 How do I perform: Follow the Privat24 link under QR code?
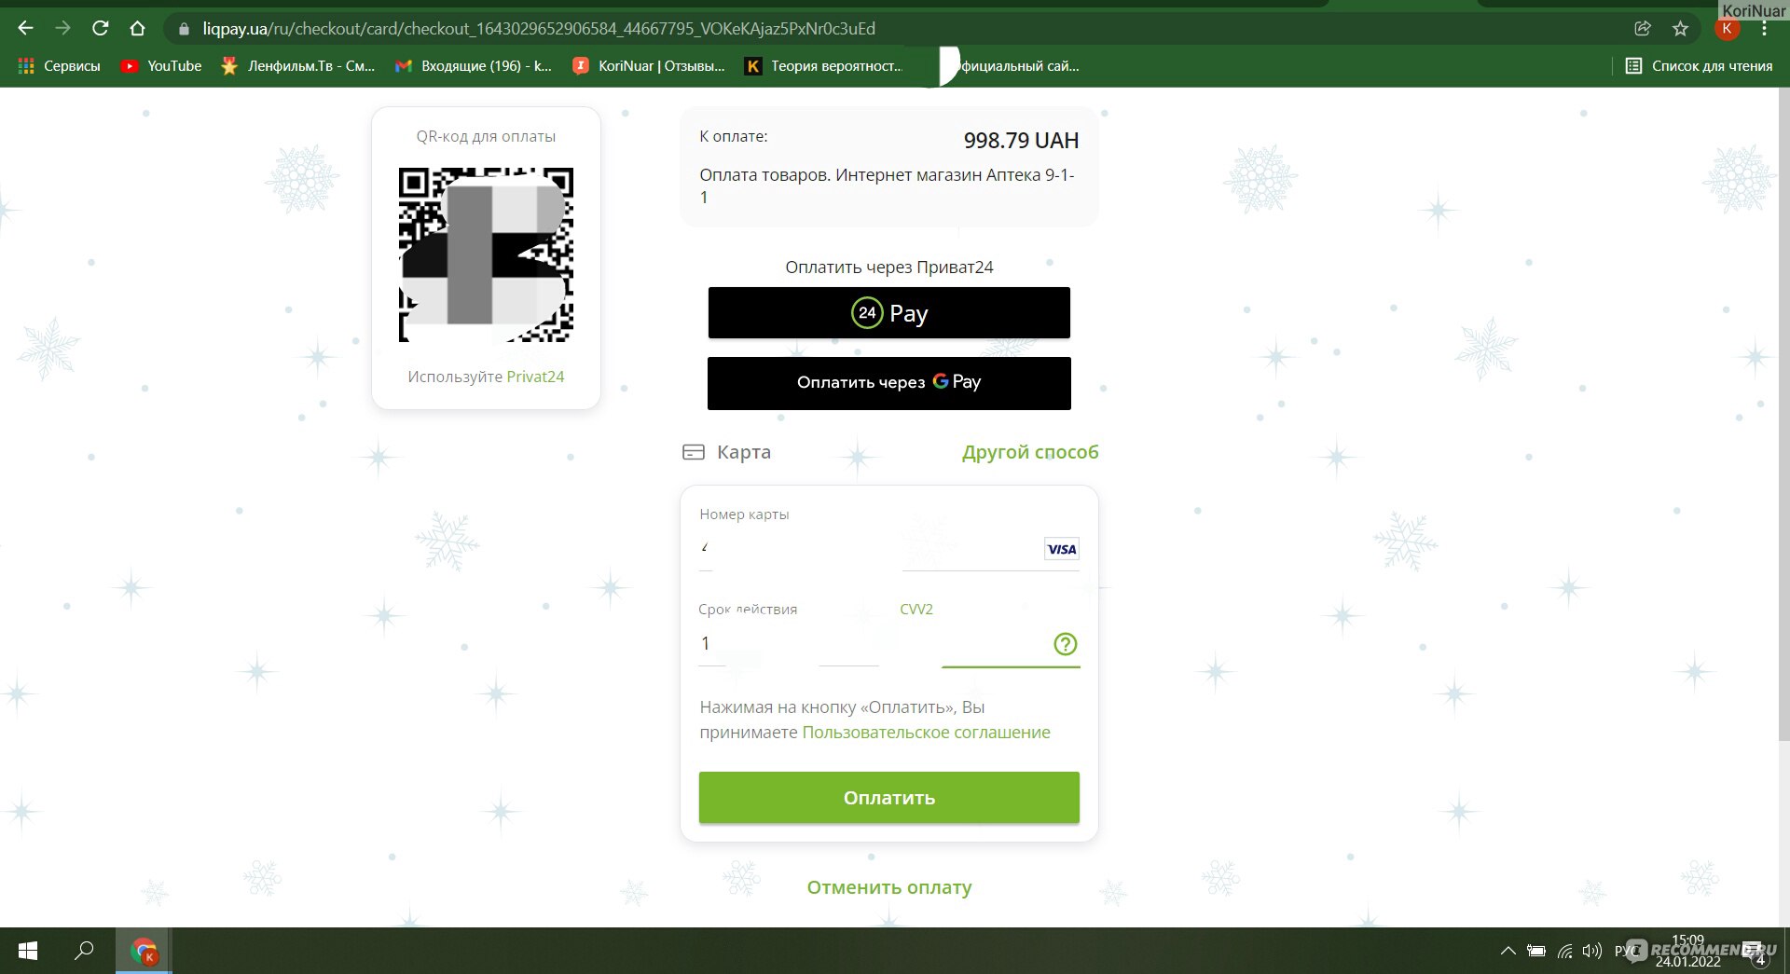click(x=535, y=377)
